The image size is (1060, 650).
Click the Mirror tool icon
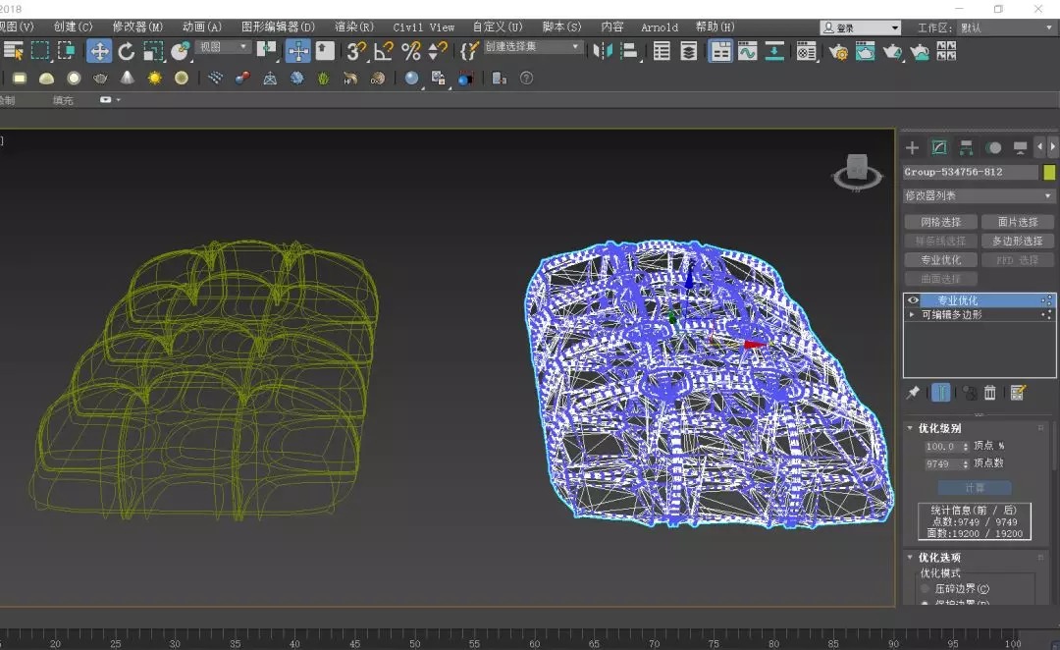(x=602, y=51)
